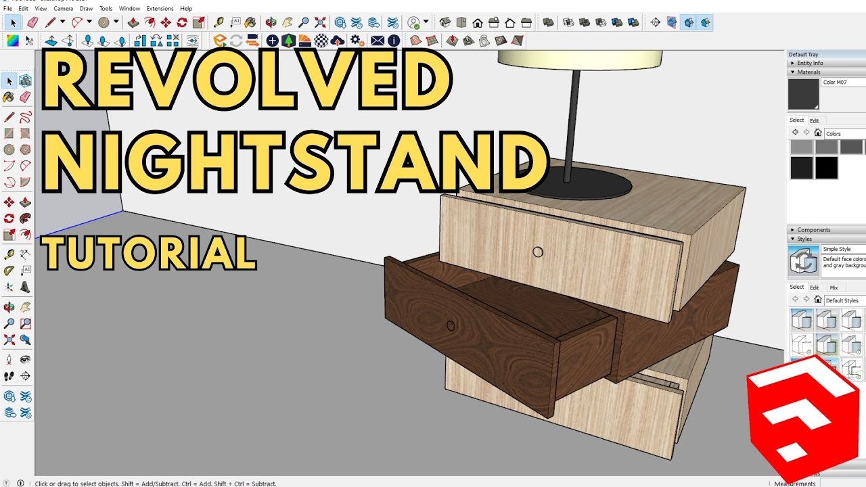The image size is (866, 487).
Task: Click the Simple Style name field
Action: pos(844,250)
